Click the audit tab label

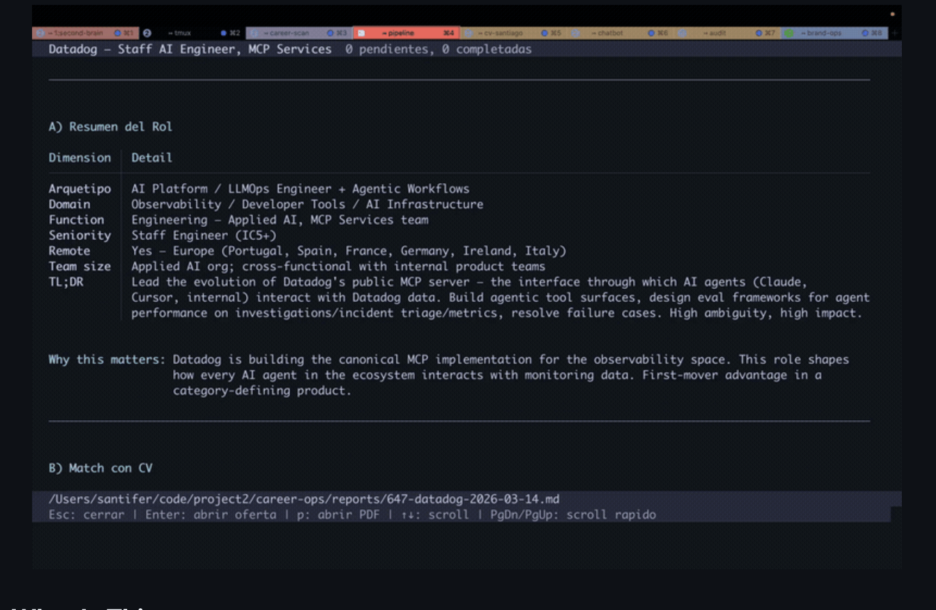715,33
